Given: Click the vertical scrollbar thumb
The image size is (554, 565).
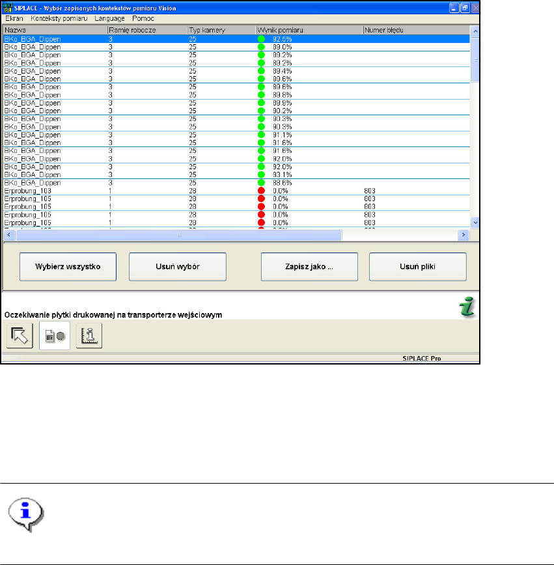Looking at the screenshot, I should [x=475, y=59].
